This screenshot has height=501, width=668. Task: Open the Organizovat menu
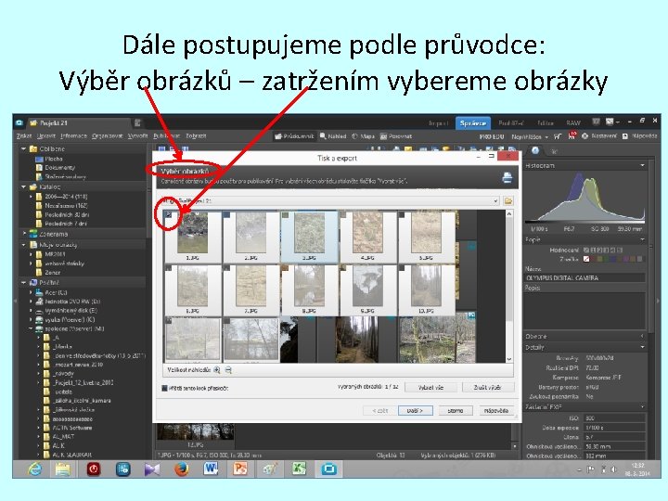coord(108,135)
